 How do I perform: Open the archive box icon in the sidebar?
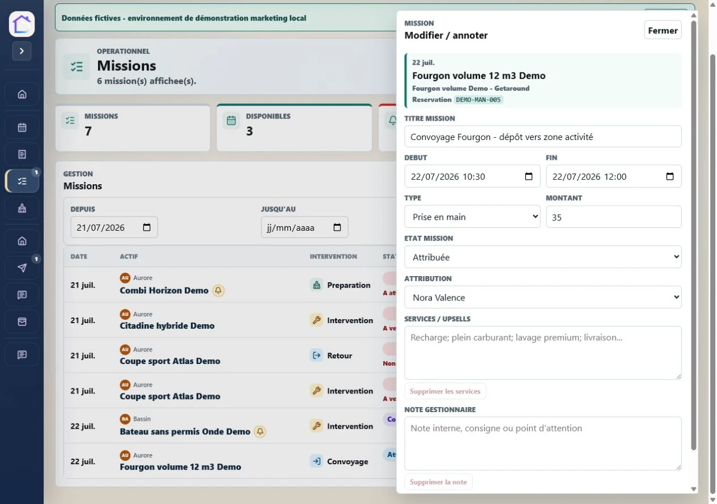click(x=22, y=321)
